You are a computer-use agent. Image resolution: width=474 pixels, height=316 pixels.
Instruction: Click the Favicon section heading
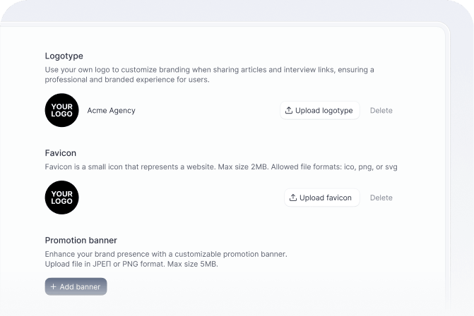(x=61, y=153)
